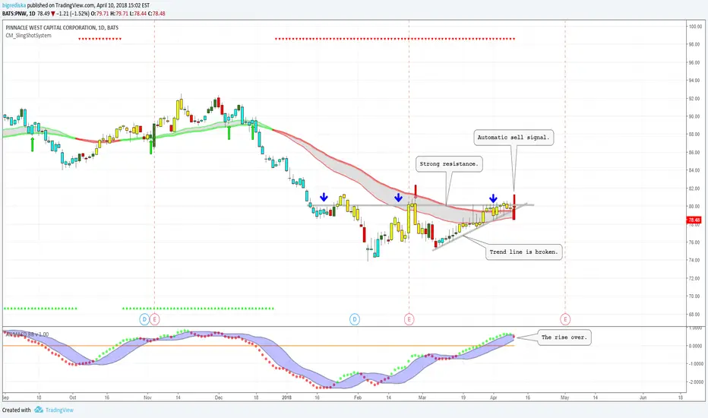Click the 68.00 price axis label

(x=695, y=315)
